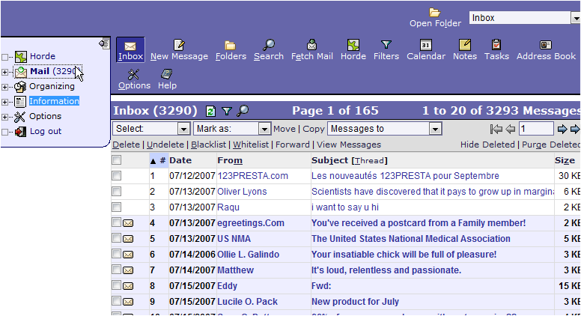This screenshot has width=581, height=316.
Task: Check the box for message 4 from egreetings.Com
Action: tap(116, 223)
